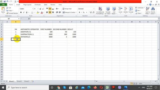Click the Save icon in Quick Access
This screenshot has height=90, width=160.
coord(4,1)
